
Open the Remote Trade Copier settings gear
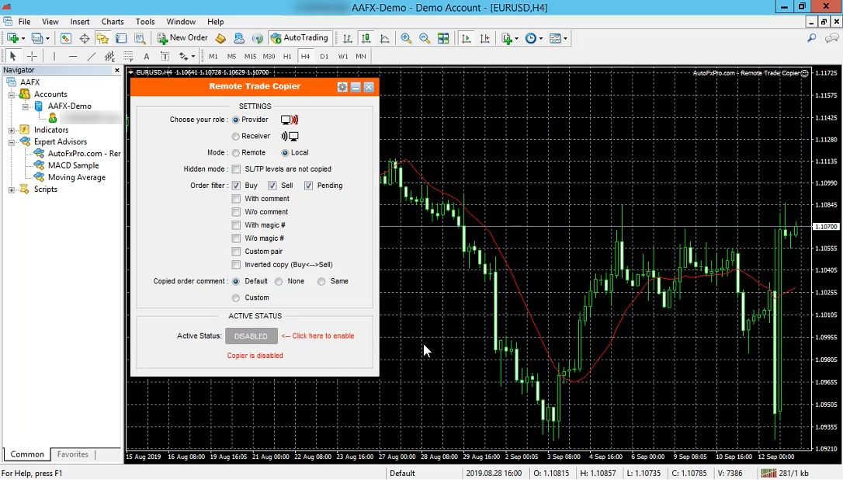coord(342,87)
